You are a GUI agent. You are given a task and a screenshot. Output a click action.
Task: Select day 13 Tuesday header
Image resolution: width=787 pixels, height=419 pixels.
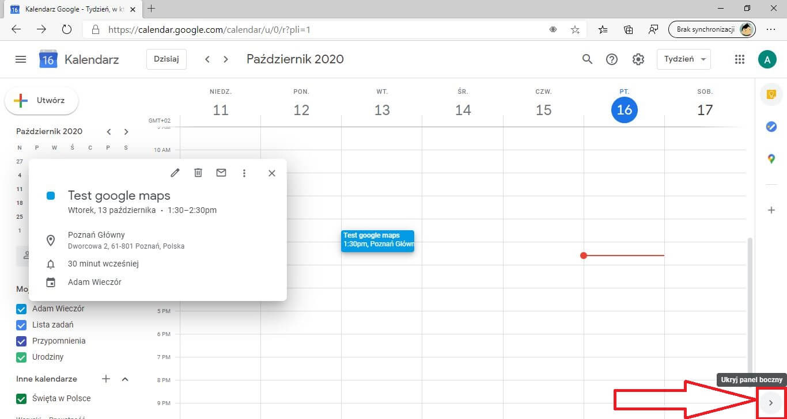382,110
